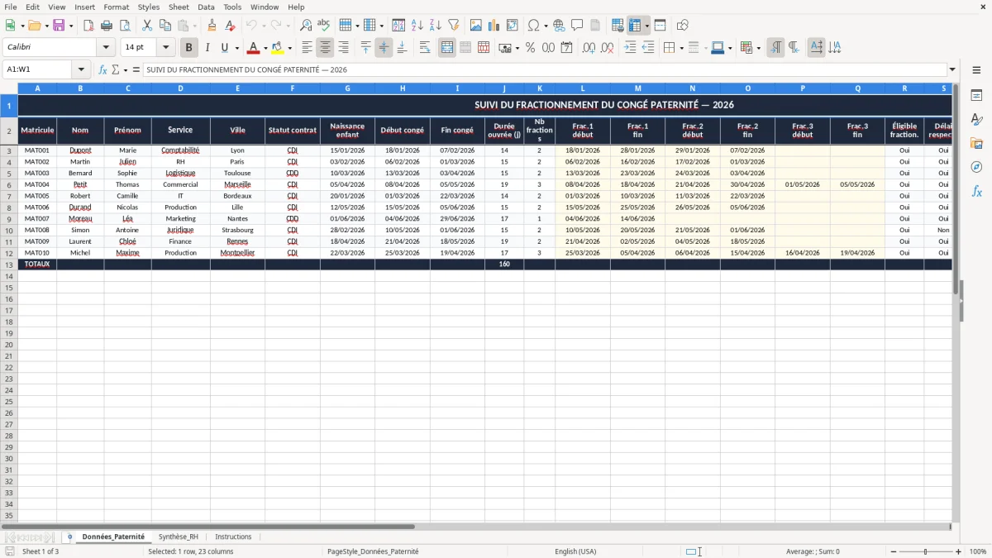Screen dimensions: 992x558
Task: Click the yellow highlight background swatch
Action: pos(278,48)
